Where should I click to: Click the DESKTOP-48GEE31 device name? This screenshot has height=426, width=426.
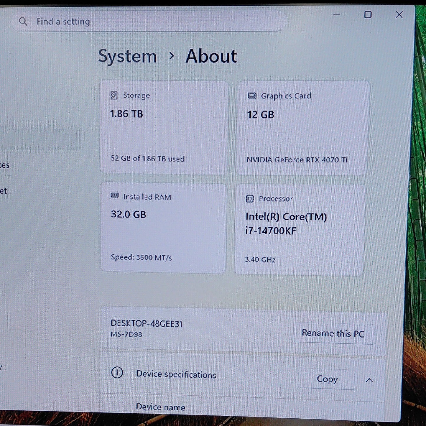point(147,324)
